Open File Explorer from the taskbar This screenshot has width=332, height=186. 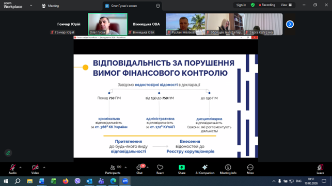(29, 181)
